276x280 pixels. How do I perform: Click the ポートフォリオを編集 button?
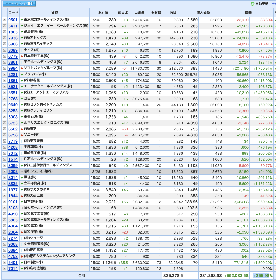pos(19,4)
